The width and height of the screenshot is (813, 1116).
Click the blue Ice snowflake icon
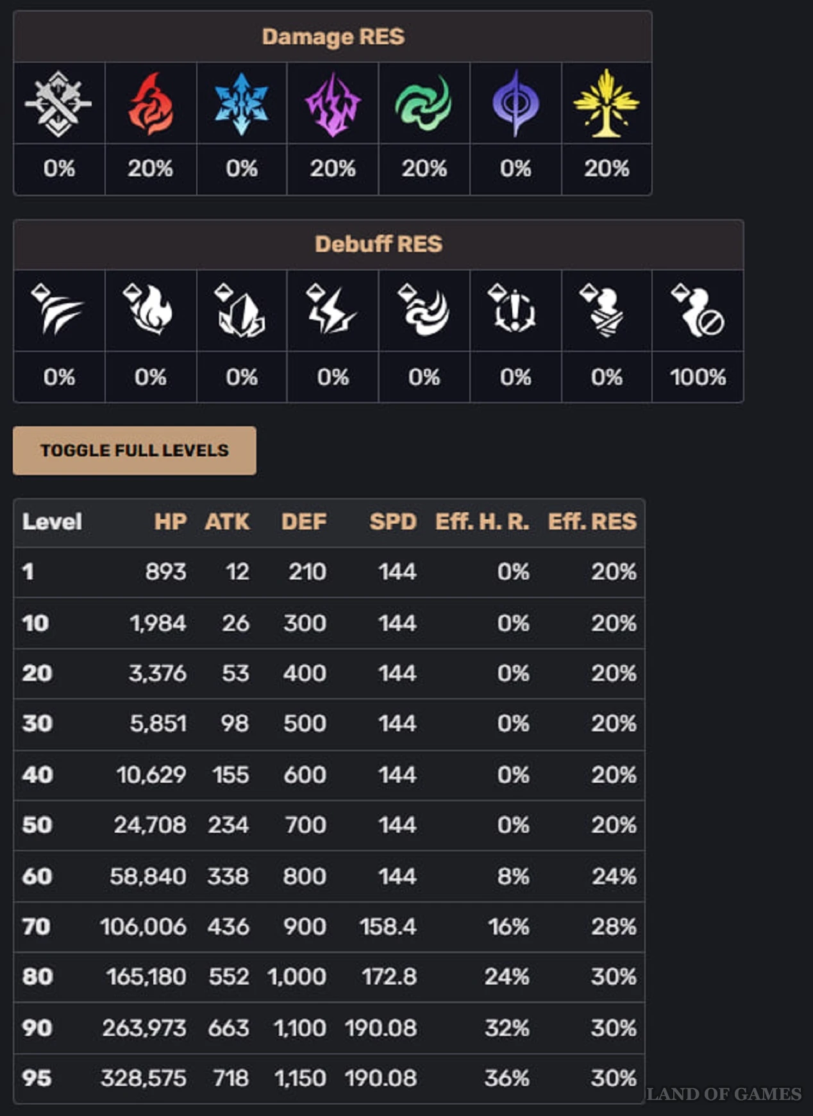coord(241,104)
